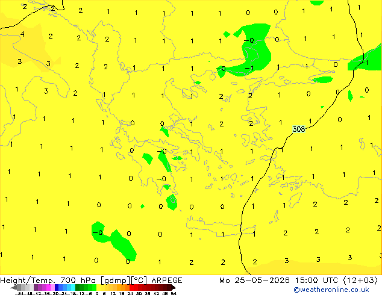Open the weatheronline.co.uk copyright link
The height and width of the screenshot is (295, 382).
[331, 290]
